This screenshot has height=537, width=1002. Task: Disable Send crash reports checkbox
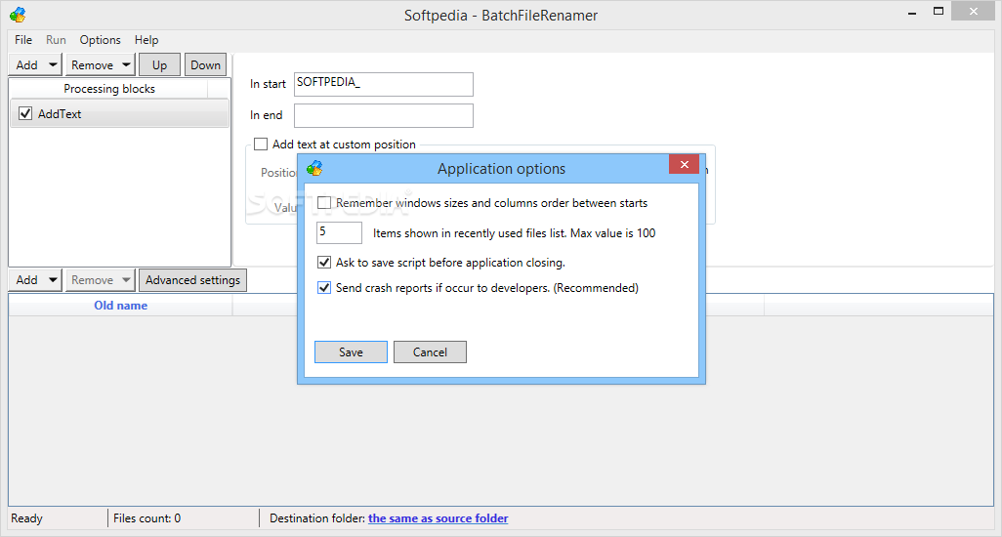[x=324, y=288]
